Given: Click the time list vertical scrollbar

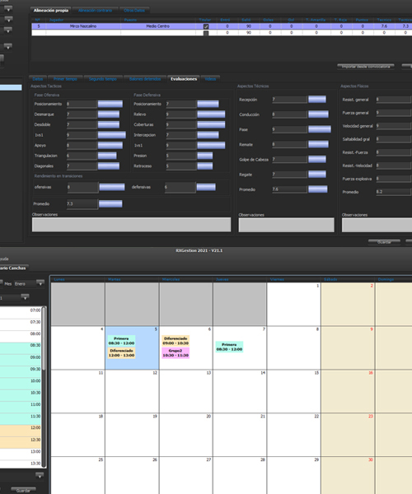Looking at the screenshot, I should pos(44,387).
